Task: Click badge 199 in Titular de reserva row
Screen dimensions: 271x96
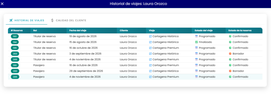Action: point(15,48)
